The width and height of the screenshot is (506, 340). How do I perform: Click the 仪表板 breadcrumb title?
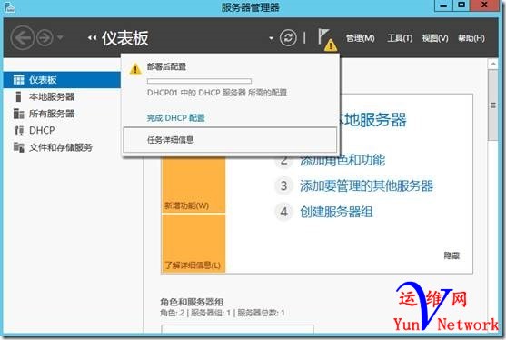click(x=125, y=38)
